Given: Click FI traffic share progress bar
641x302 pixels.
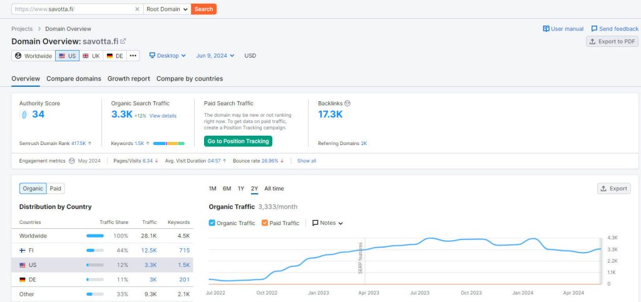Looking at the screenshot, I should click(95, 250).
